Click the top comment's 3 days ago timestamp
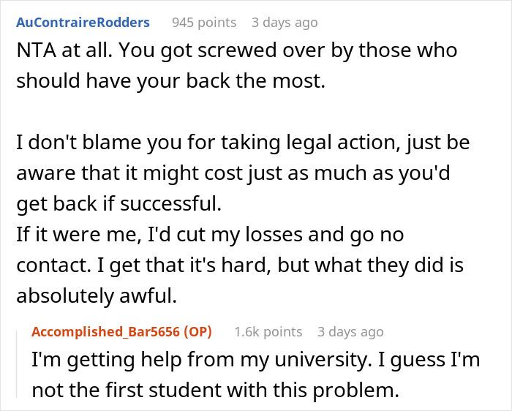 (x=285, y=23)
